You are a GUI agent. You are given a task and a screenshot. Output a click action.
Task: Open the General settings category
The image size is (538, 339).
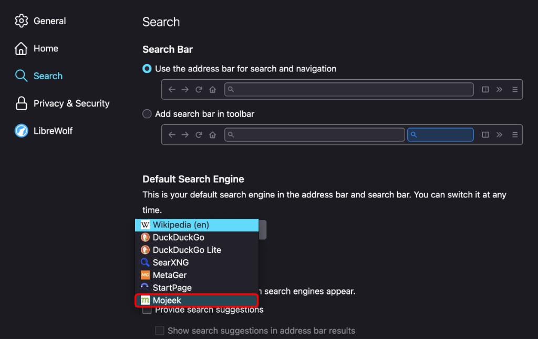pos(40,21)
